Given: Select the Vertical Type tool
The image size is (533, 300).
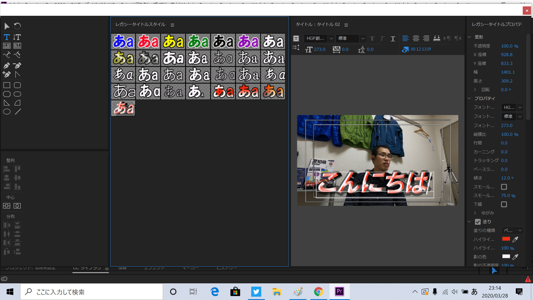Looking at the screenshot, I should point(17,36).
